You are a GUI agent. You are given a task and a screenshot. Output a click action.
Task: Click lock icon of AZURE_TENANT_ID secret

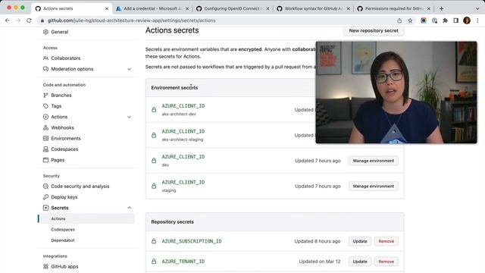pos(154,261)
